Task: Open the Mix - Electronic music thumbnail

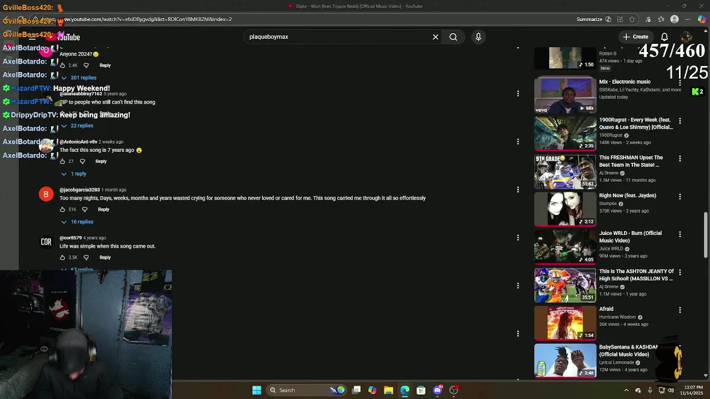Action: click(x=565, y=95)
